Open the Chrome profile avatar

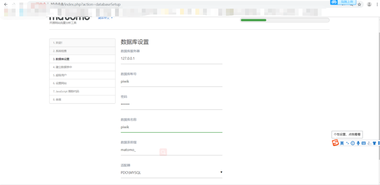click(369, 4)
